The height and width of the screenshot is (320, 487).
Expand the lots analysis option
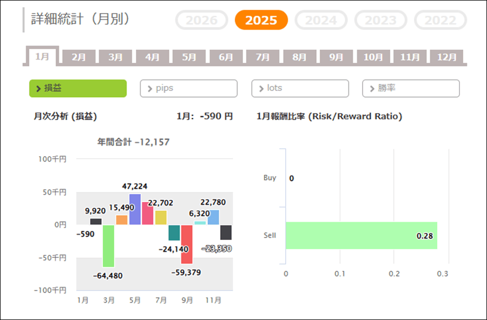coord(300,88)
